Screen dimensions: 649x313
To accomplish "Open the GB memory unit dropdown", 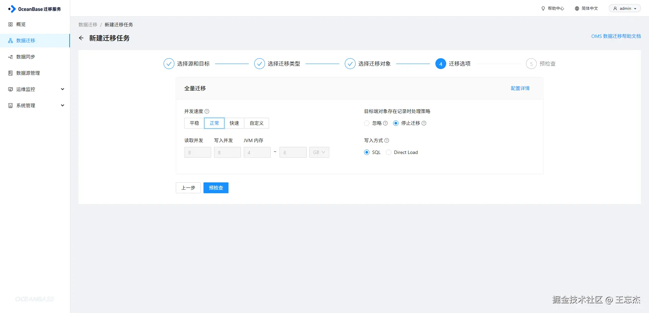I will pyautogui.click(x=319, y=152).
